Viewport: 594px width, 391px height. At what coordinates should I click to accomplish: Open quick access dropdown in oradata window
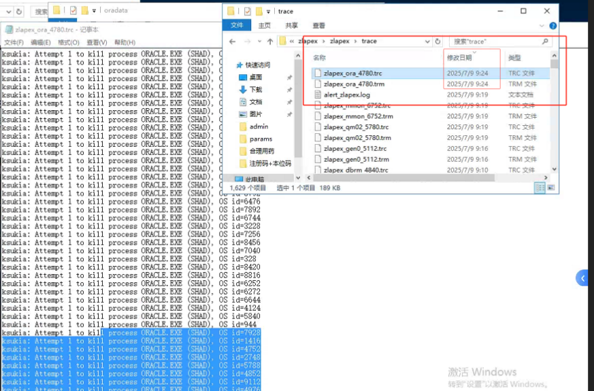[x=94, y=11]
